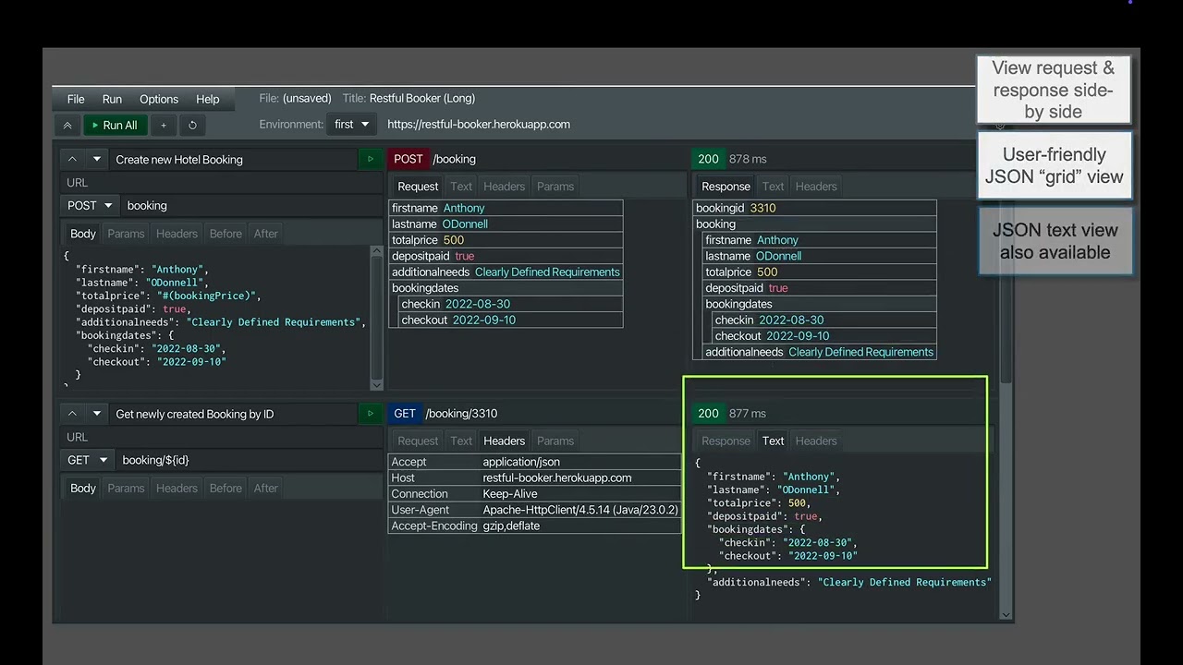Image resolution: width=1183 pixels, height=665 pixels.
Task: Open step menu arrow for Get newly created Booking
Action: coord(96,414)
